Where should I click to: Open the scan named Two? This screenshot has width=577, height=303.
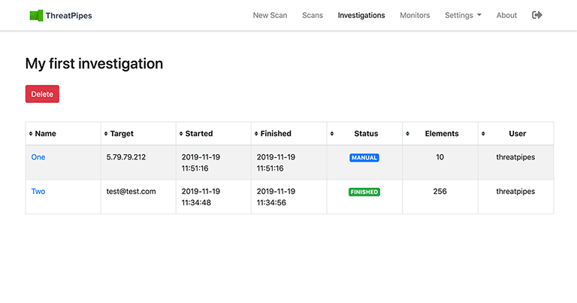[x=38, y=191]
